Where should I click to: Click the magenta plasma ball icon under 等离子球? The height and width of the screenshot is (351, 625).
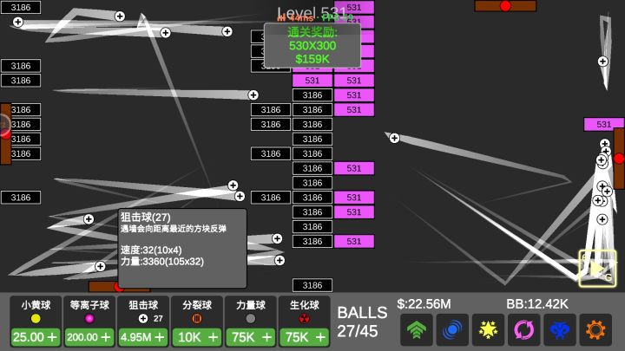[x=89, y=318]
